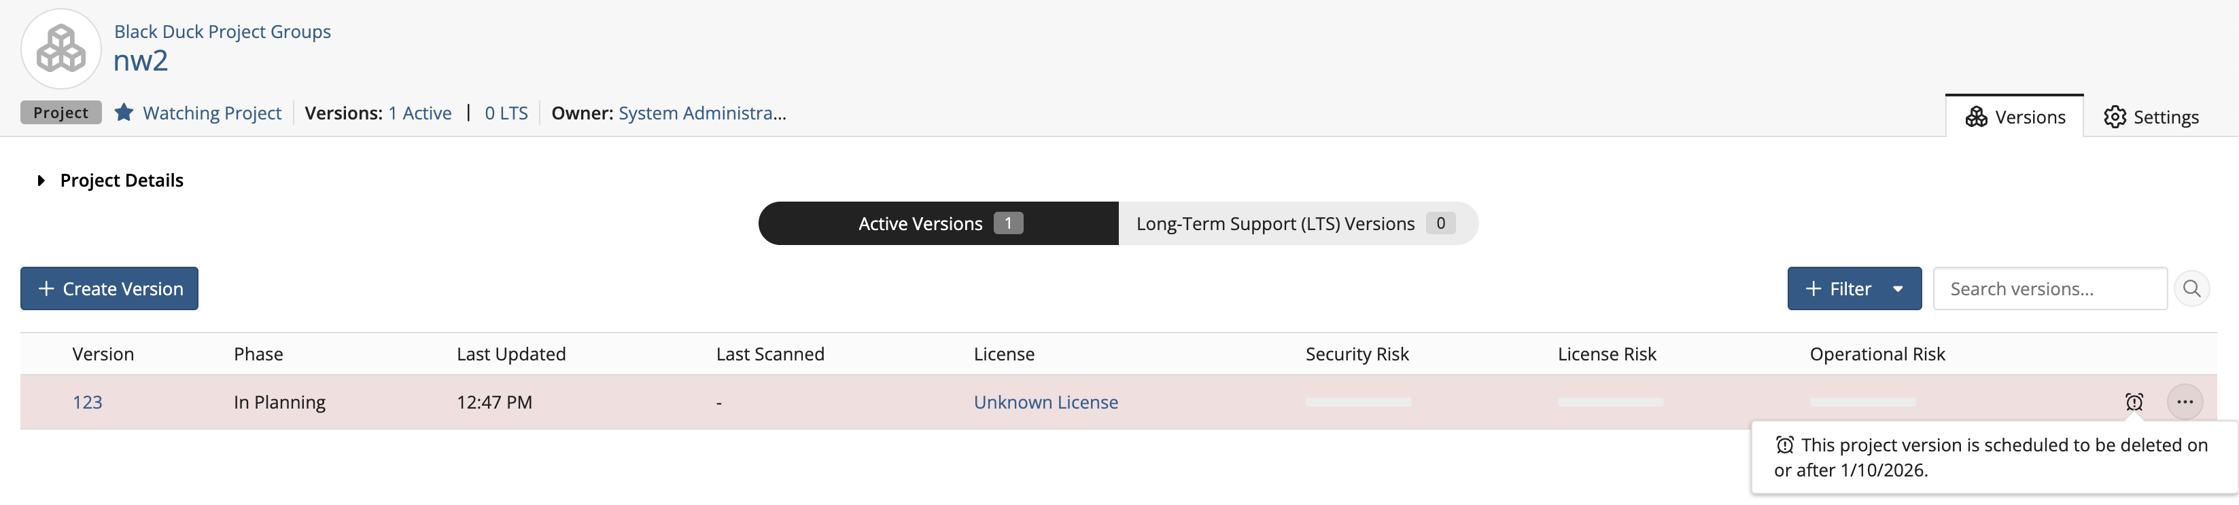The image size is (2239, 505).
Task: Click the scheduled deletion alarm clock icon
Action: (x=2134, y=402)
